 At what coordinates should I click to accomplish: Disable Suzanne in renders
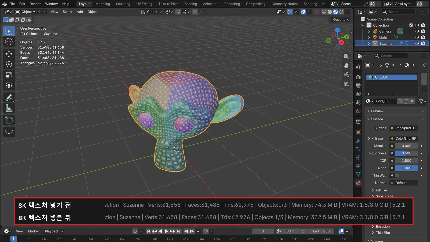pyautogui.click(x=423, y=43)
